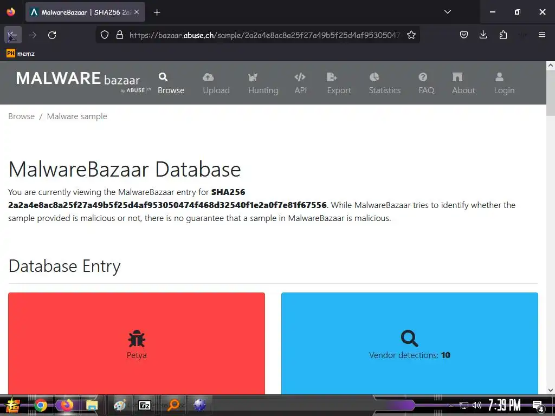Open the API menu item
This screenshot has height=416, width=555.
300,83
